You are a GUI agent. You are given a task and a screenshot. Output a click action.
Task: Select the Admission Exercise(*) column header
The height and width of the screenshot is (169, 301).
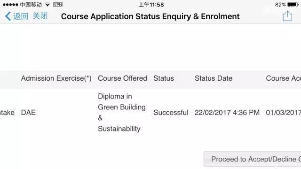tap(56, 78)
